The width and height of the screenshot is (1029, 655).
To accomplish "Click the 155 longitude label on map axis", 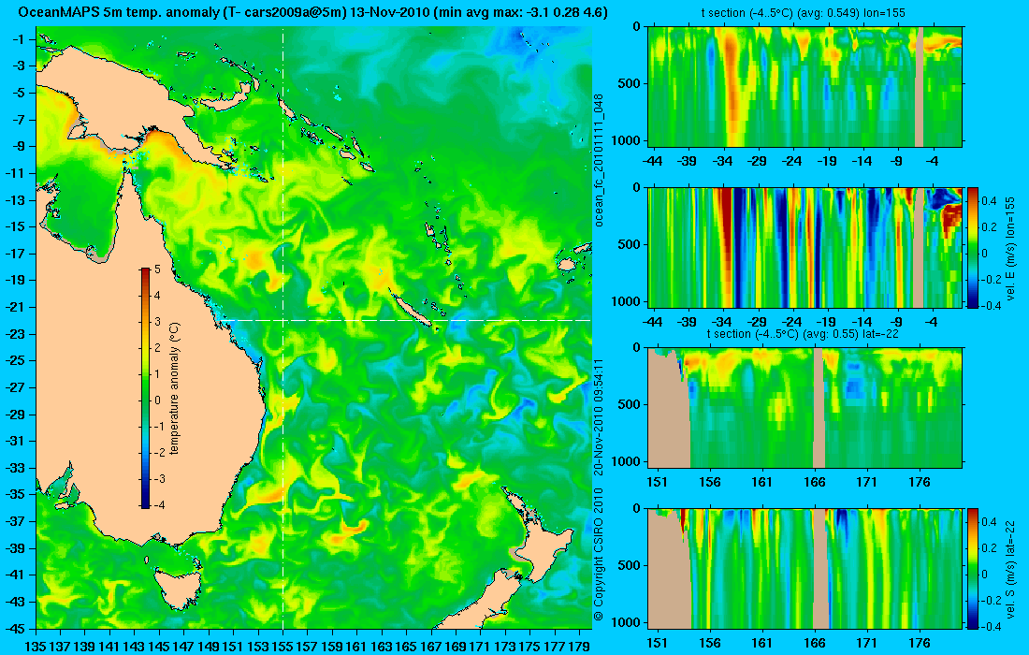I will pos(283,647).
